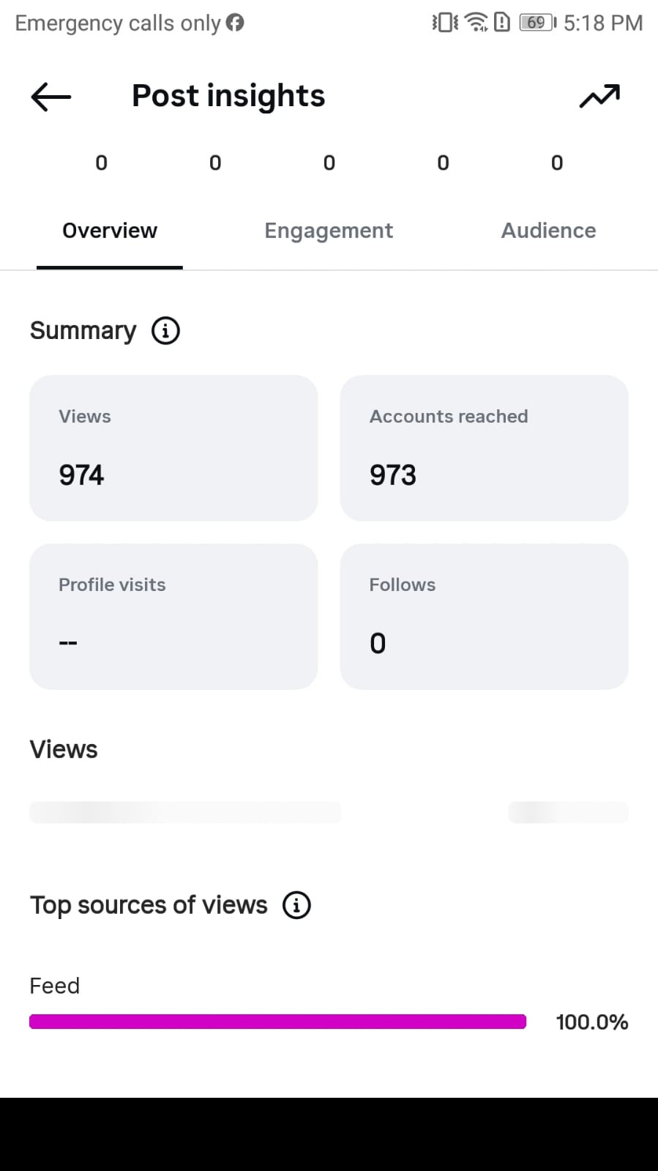The image size is (658, 1171).
Task: Tap the Views section heading
Action: click(64, 750)
